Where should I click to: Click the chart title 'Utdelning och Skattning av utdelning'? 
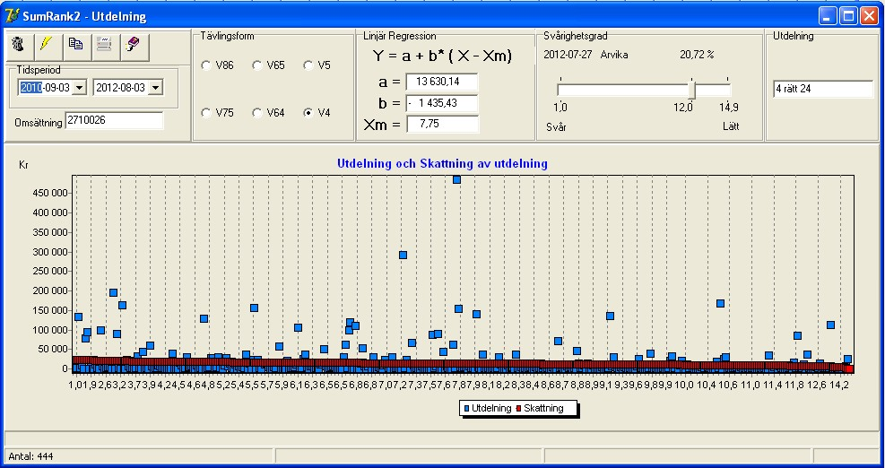[x=442, y=164]
